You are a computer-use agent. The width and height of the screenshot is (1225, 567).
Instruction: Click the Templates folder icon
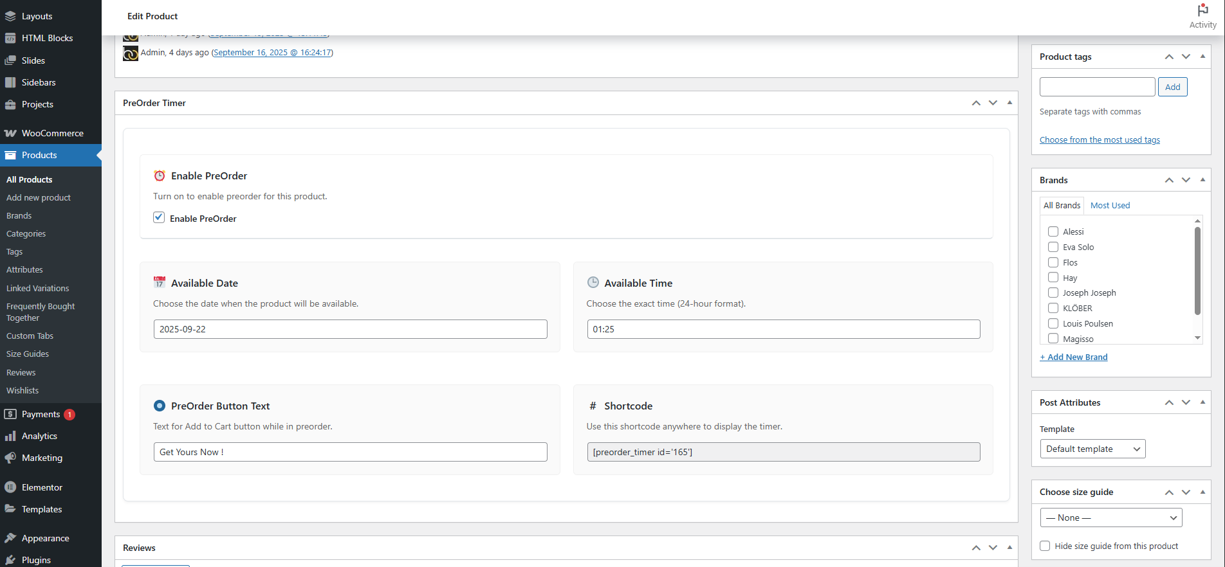point(10,509)
